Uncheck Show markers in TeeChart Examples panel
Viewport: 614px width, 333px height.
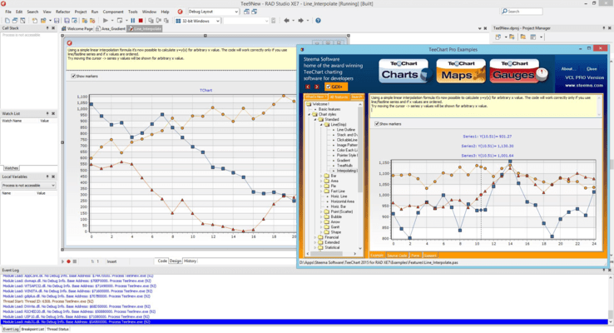point(377,124)
